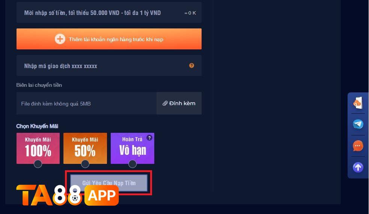Click the File đính kèm upload field
Viewport: 369px width, 214px height.
tap(86, 104)
